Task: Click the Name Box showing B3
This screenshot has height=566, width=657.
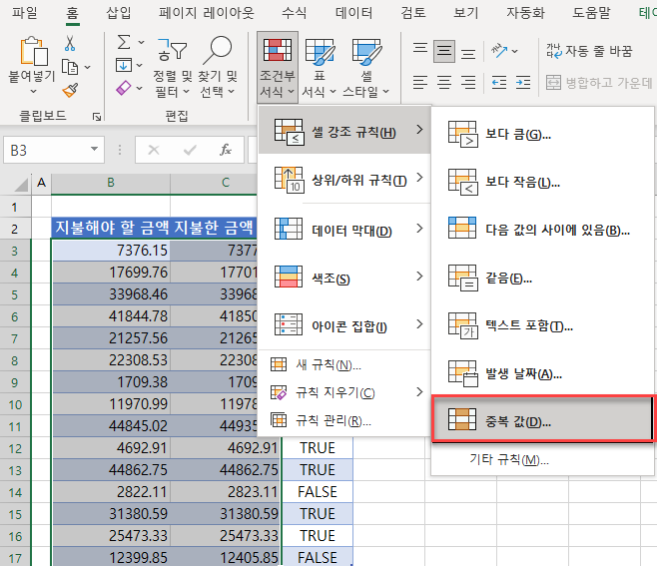Action: 54,150
